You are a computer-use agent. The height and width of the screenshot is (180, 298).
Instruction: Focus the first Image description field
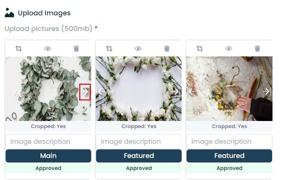point(48,142)
